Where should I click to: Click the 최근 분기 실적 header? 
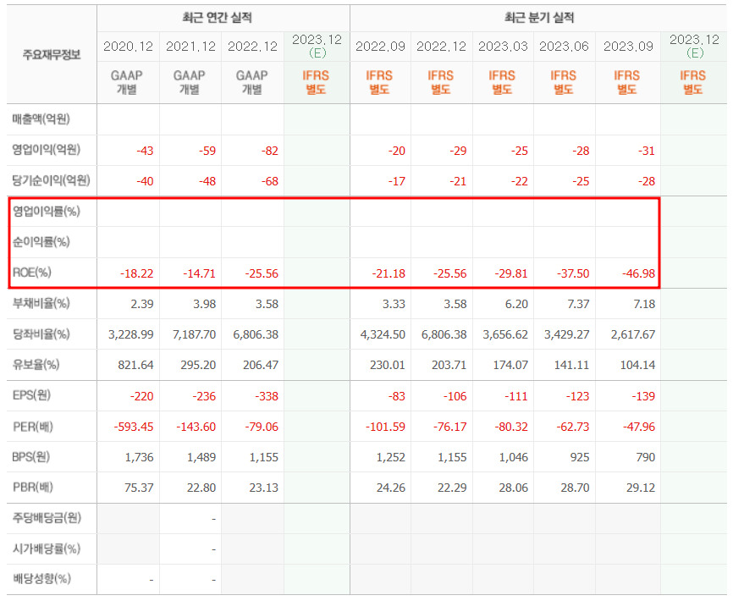tap(539, 18)
